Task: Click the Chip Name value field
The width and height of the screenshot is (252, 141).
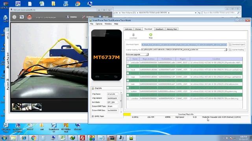Action: (113, 94)
